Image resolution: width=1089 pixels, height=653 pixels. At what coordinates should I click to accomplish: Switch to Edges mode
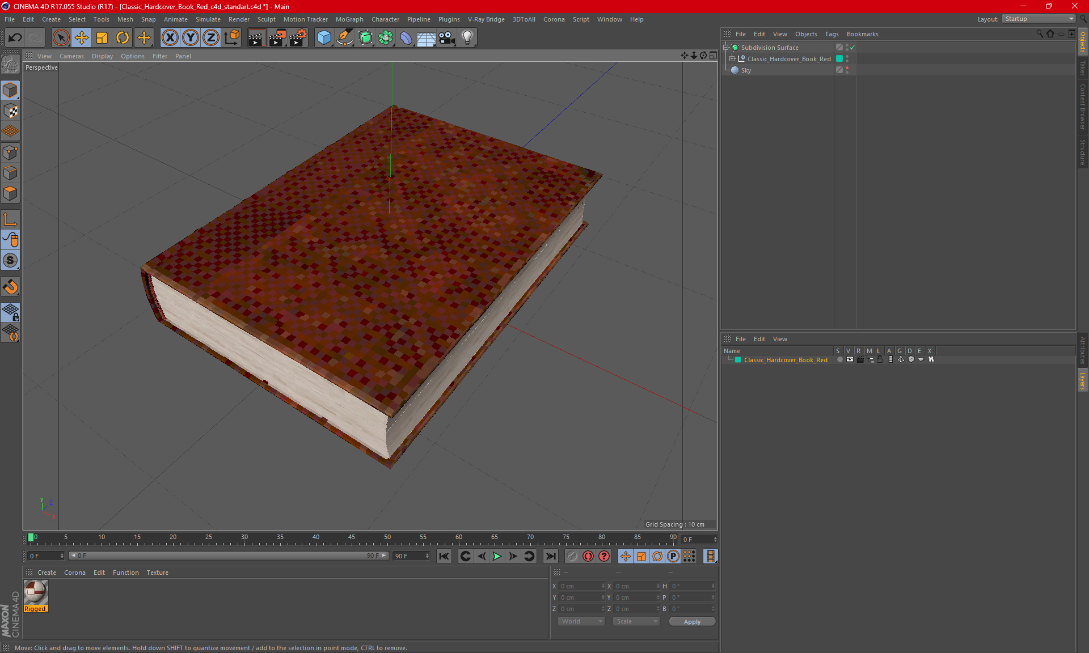[10, 173]
